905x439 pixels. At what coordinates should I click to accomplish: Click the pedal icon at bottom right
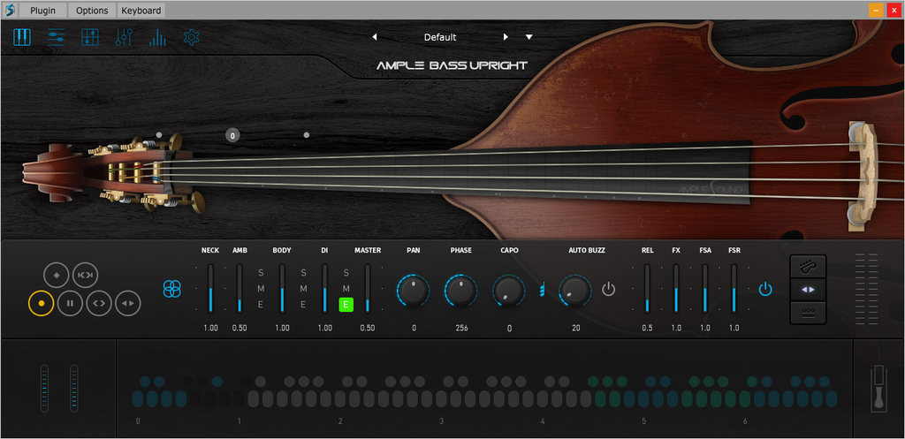[879, 390]
